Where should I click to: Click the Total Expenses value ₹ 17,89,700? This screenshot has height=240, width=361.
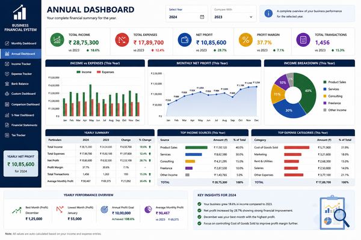149,43
